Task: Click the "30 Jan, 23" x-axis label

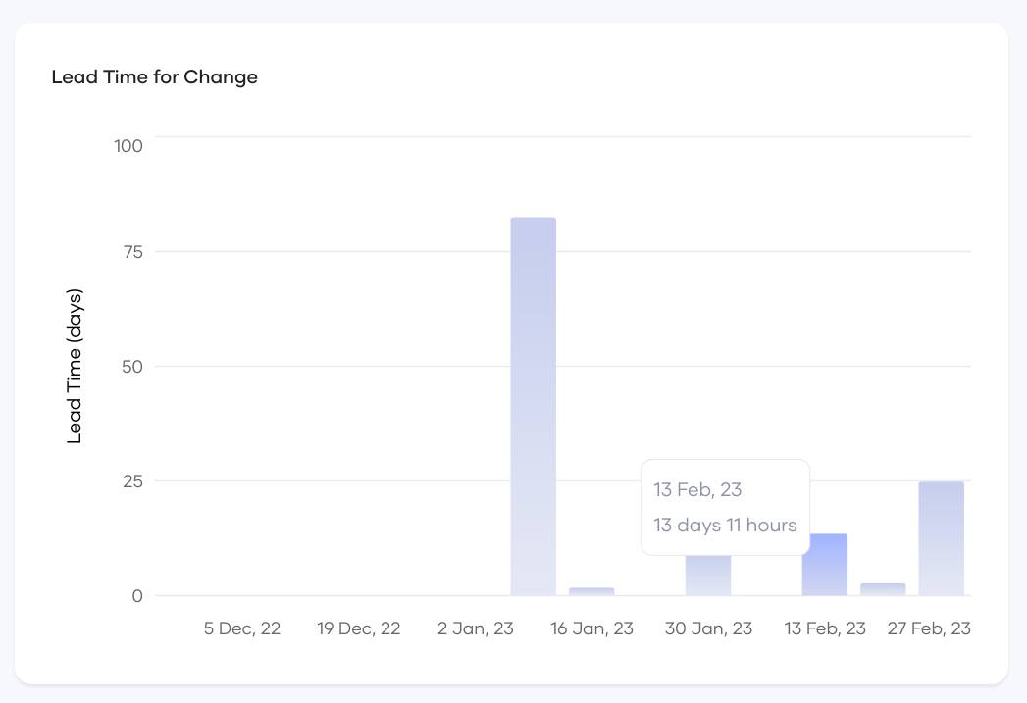Action: tap(708, 628)
